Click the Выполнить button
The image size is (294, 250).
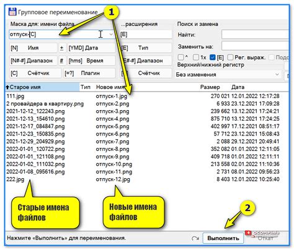coord(223,238)
